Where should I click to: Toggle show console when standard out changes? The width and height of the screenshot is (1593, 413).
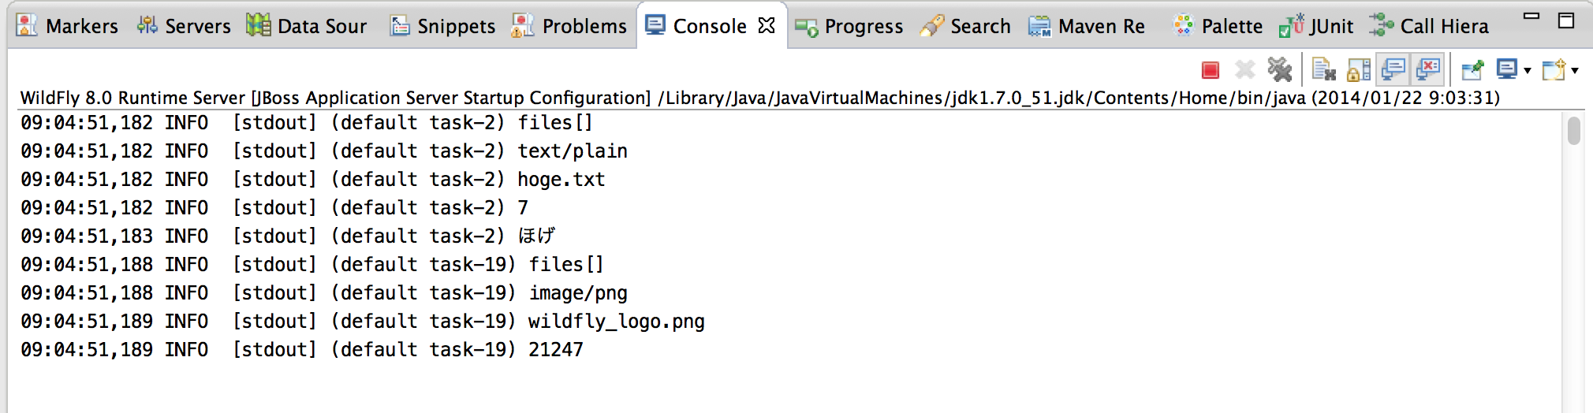click(x=1393, y=69)
